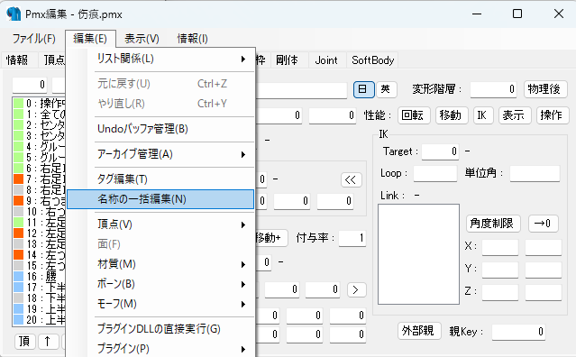The height and width of the screenshot is (357, 576).
Task: Toggle the 操作 capability button
Action: [x=553, y=115]
